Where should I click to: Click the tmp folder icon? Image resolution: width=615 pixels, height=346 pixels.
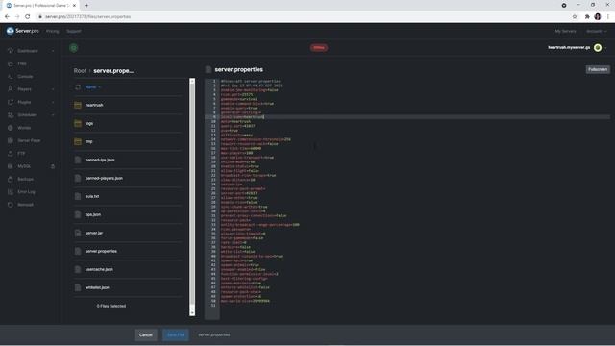pyautogui.click(x=78, y=141)
